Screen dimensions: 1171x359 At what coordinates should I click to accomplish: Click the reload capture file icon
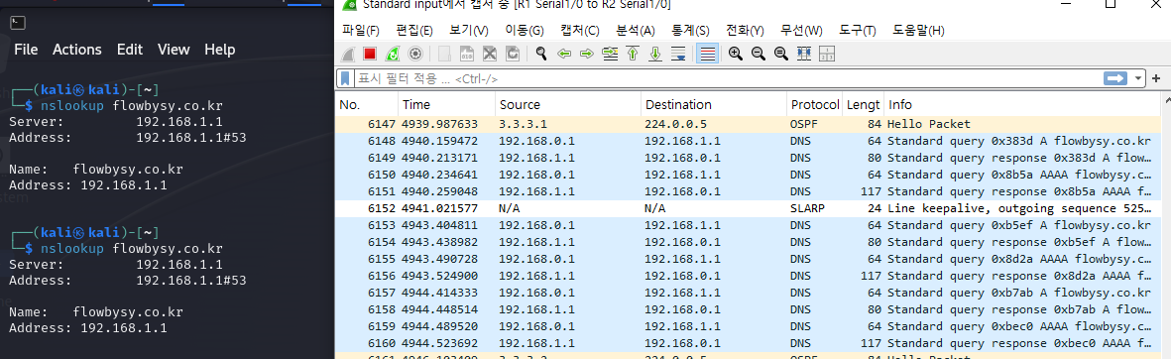513,54
